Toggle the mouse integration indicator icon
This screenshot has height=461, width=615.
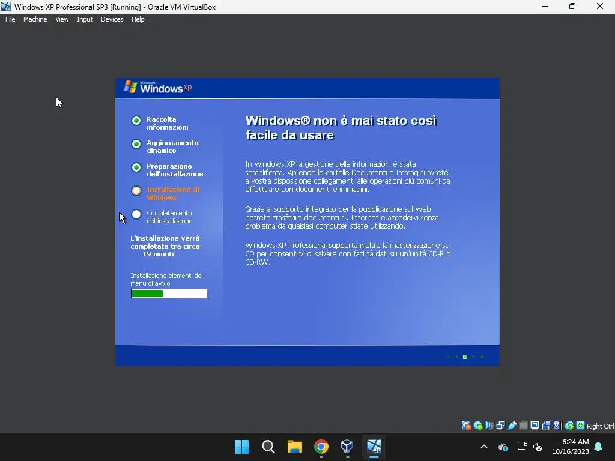[569, 426]
